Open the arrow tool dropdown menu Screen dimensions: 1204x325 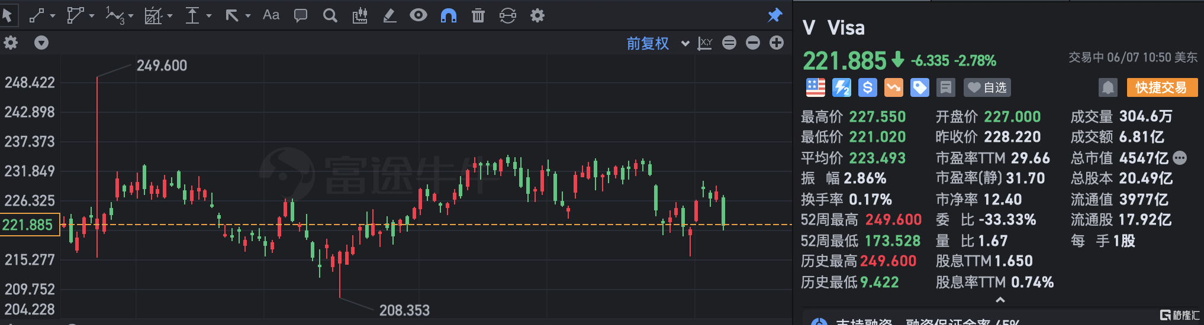point(248,16)
